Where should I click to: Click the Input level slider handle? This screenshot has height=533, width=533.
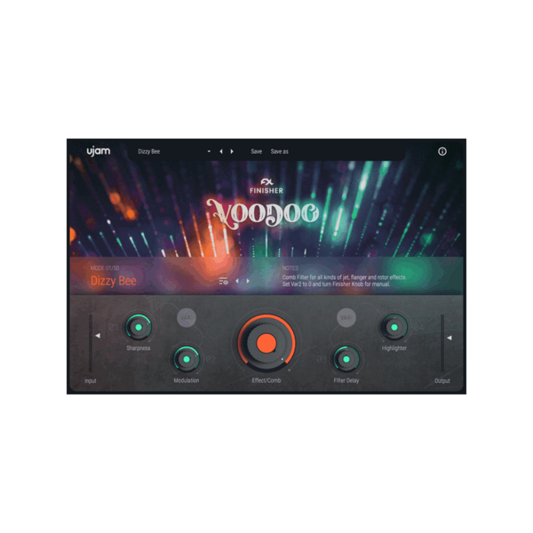click(x=98, y=336)
